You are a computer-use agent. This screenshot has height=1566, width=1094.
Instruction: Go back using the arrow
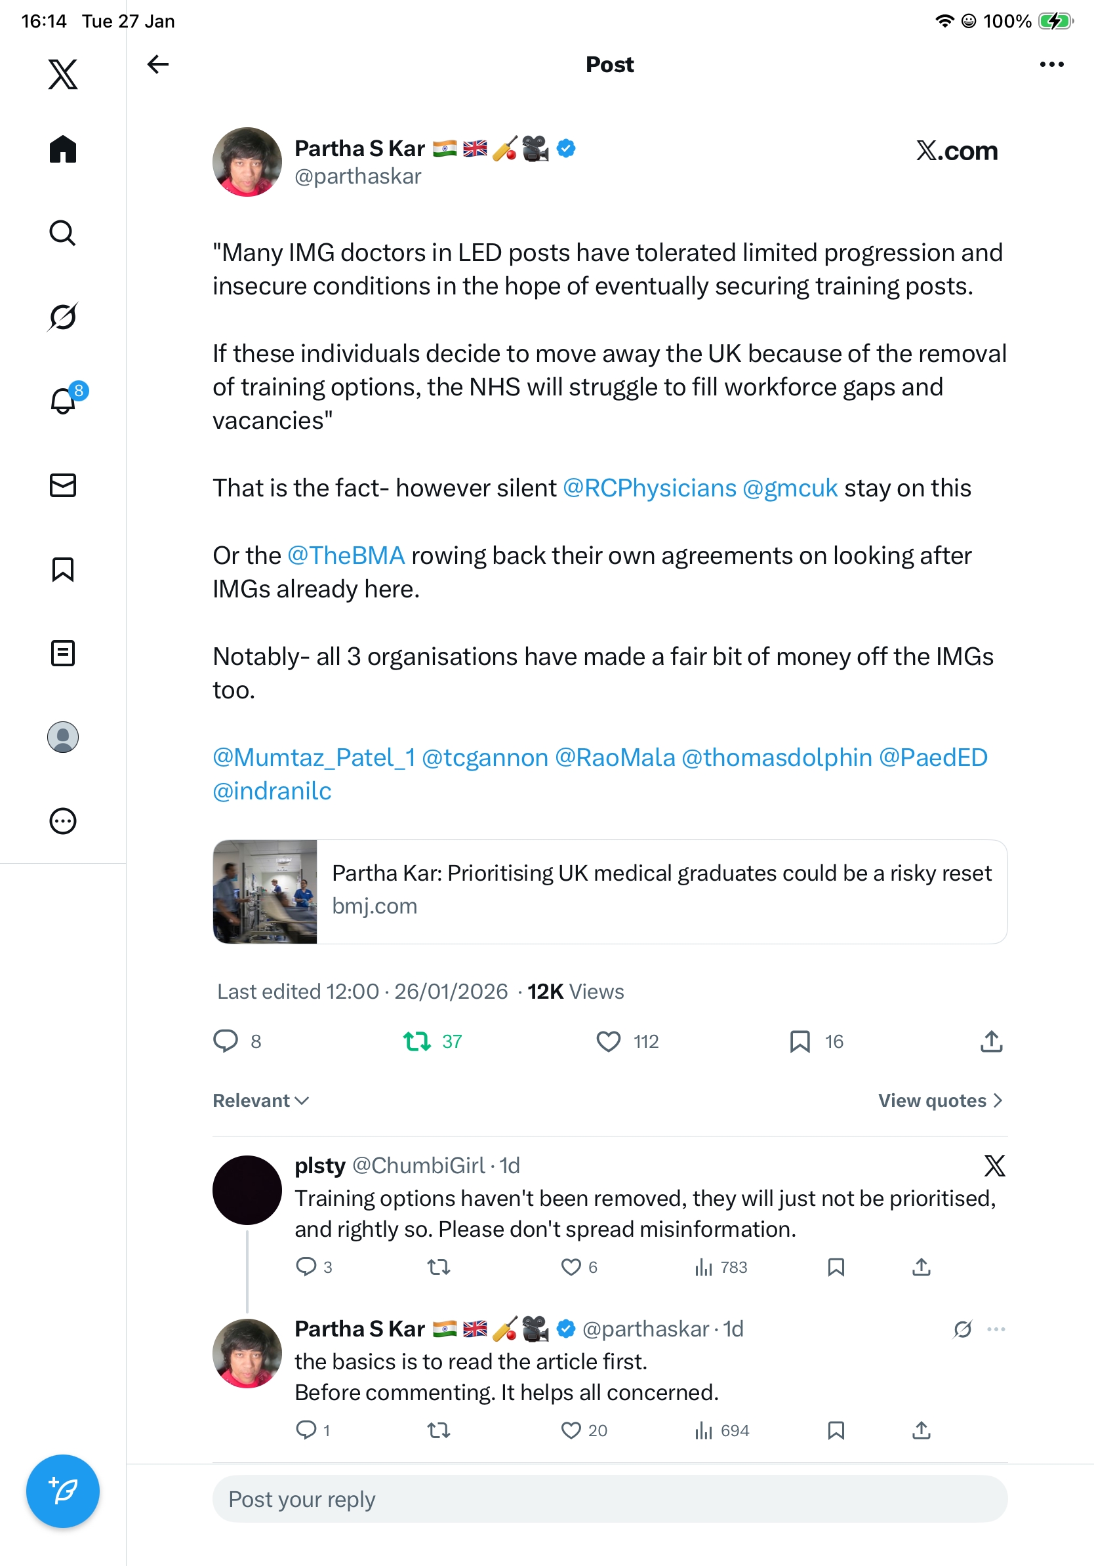tap(158, 65)
